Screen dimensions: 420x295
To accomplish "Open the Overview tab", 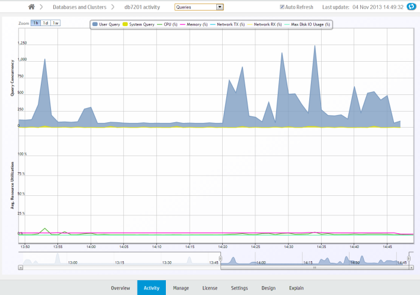I will point(120,288).
